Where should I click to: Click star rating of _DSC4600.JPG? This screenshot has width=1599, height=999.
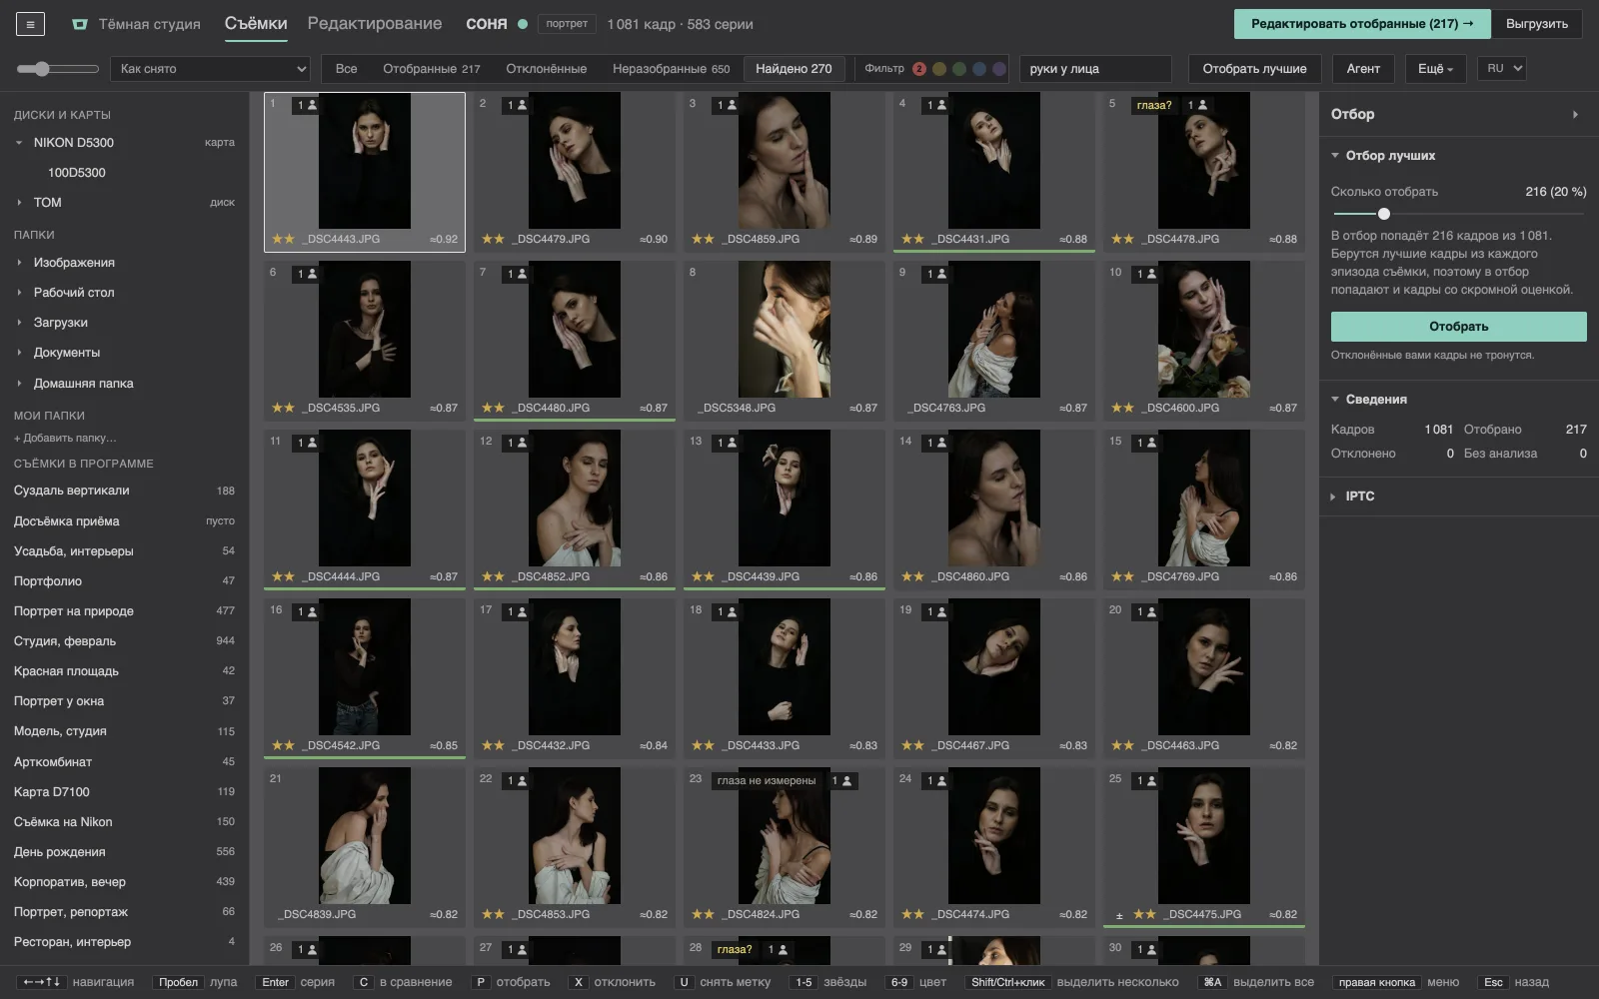[1123, 409]
